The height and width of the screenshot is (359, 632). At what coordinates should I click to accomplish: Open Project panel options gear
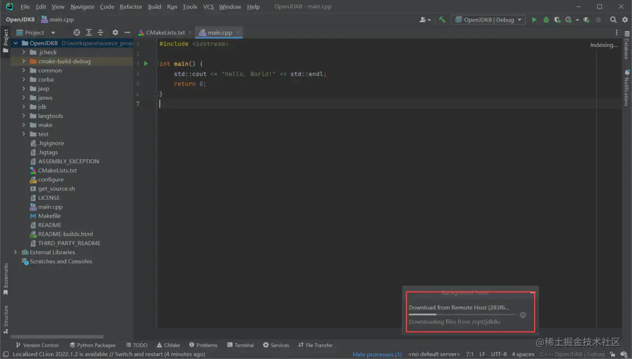(115, 33)
